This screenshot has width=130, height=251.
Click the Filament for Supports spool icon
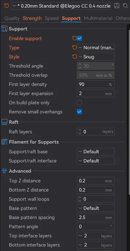[4, 142]
